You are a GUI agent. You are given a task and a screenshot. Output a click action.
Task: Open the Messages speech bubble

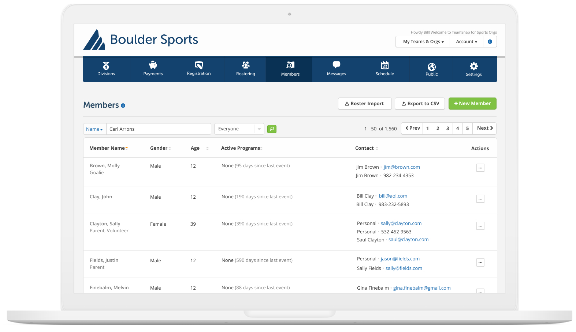[x=336, y=69]
